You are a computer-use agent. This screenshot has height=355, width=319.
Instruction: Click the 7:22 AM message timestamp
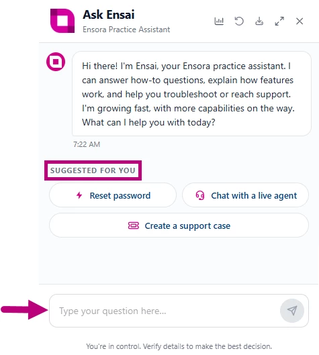tap(87, 144)
